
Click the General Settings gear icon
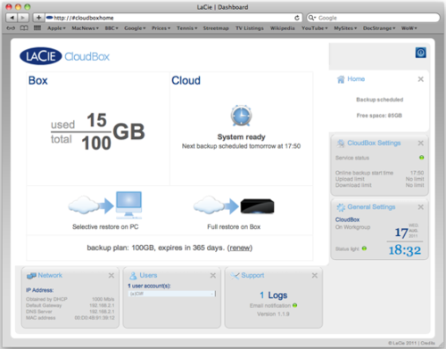(x=341, y=207)
